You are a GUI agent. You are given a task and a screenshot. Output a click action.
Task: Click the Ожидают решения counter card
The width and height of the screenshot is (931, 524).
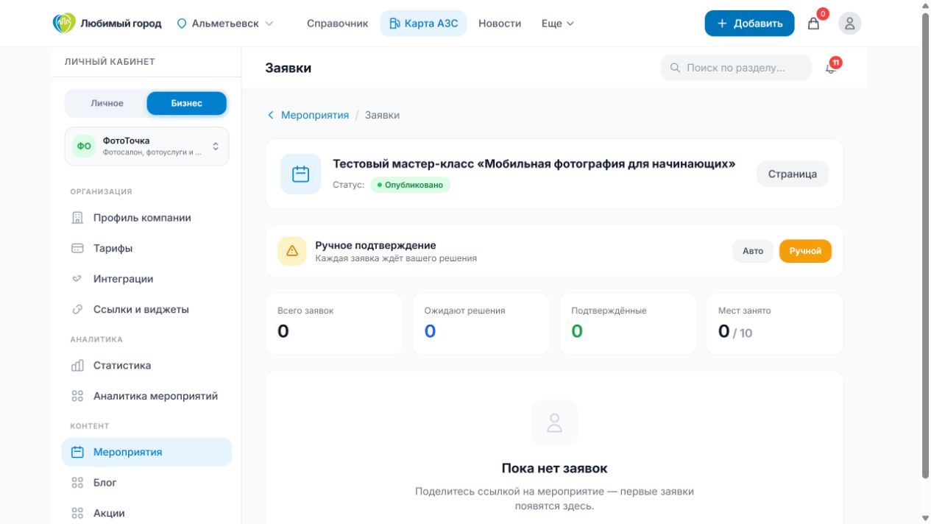pos(481,324)
